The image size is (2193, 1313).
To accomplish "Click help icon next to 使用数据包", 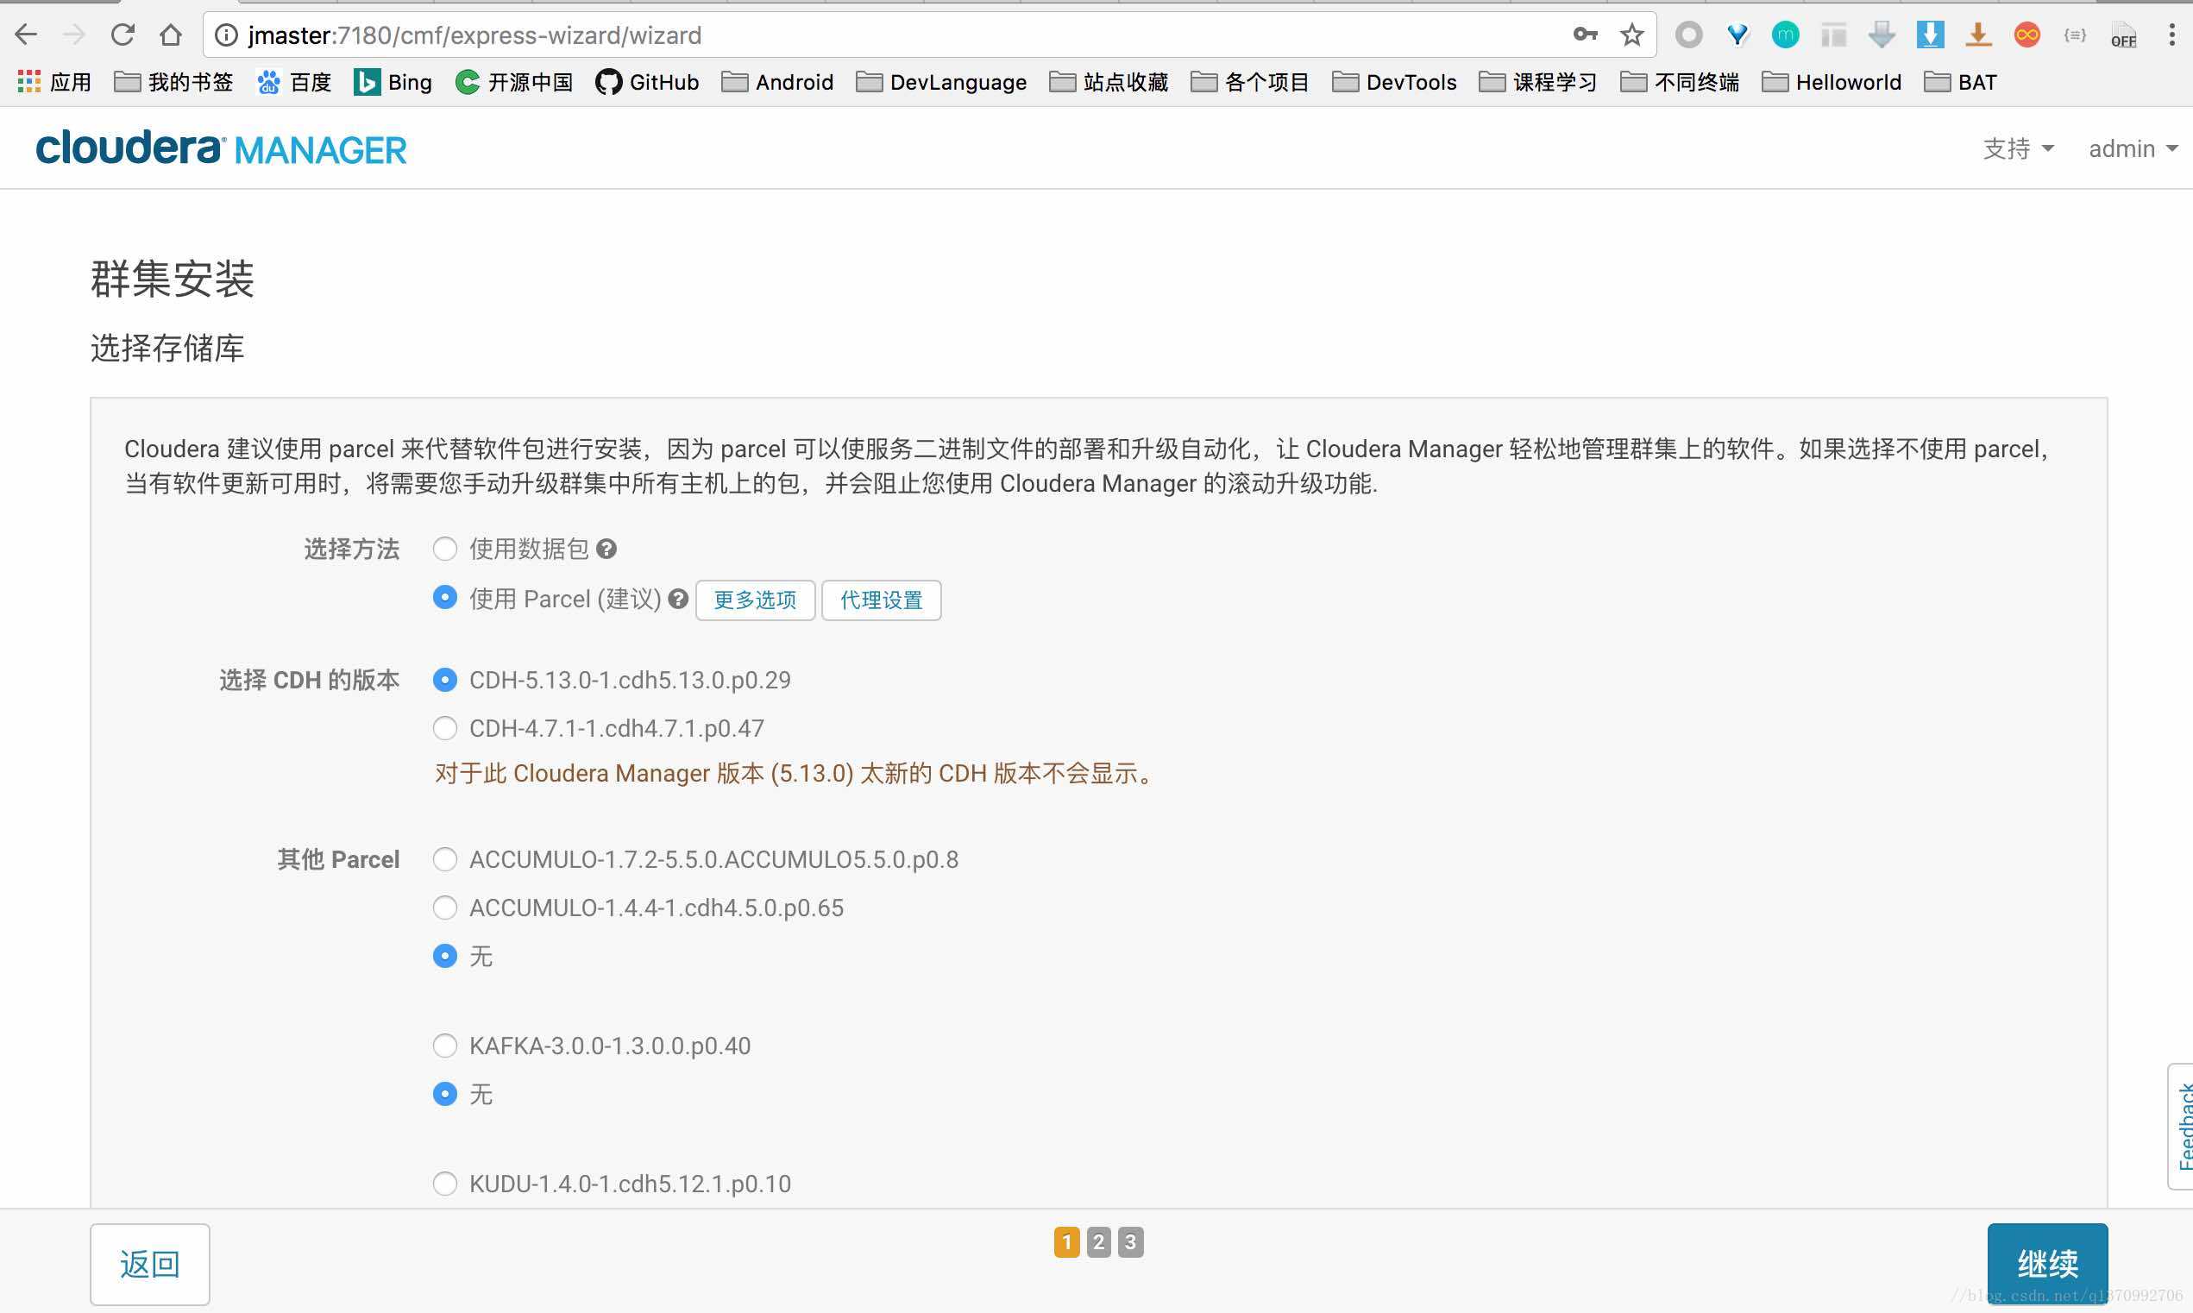I will pos(606,549).
